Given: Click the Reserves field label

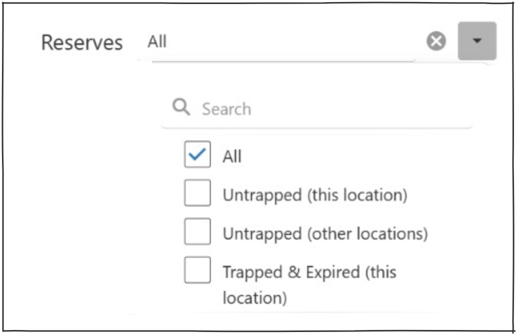Looking at the screenshot, I should coord(82,43).
